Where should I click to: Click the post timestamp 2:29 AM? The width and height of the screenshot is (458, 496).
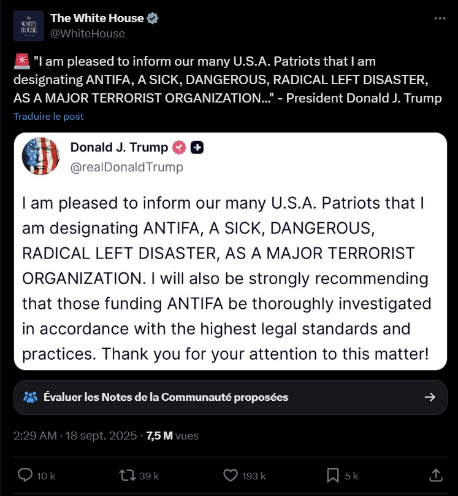[x=35, y=436]
